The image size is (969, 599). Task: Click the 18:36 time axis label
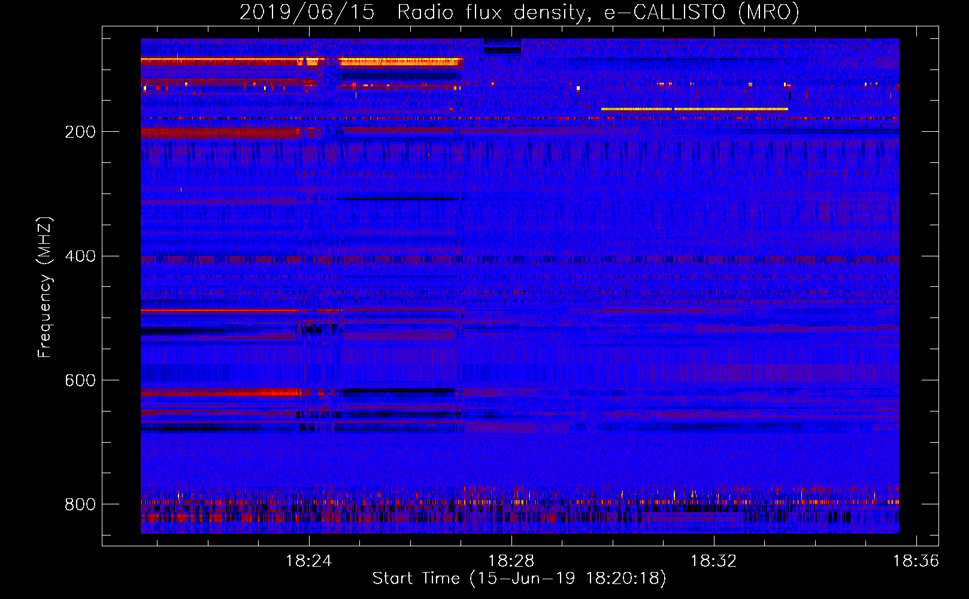click(916, 561)
